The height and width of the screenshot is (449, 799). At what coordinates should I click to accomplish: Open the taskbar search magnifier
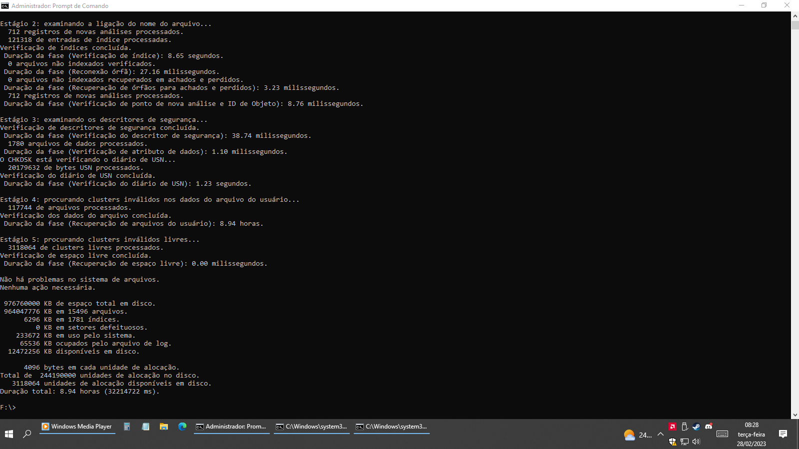(27, 434)
